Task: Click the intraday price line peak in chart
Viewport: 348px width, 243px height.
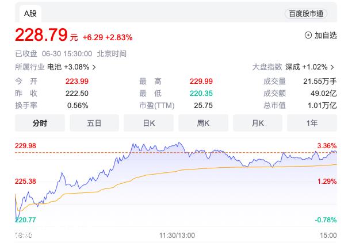Action: coord(179,143)
